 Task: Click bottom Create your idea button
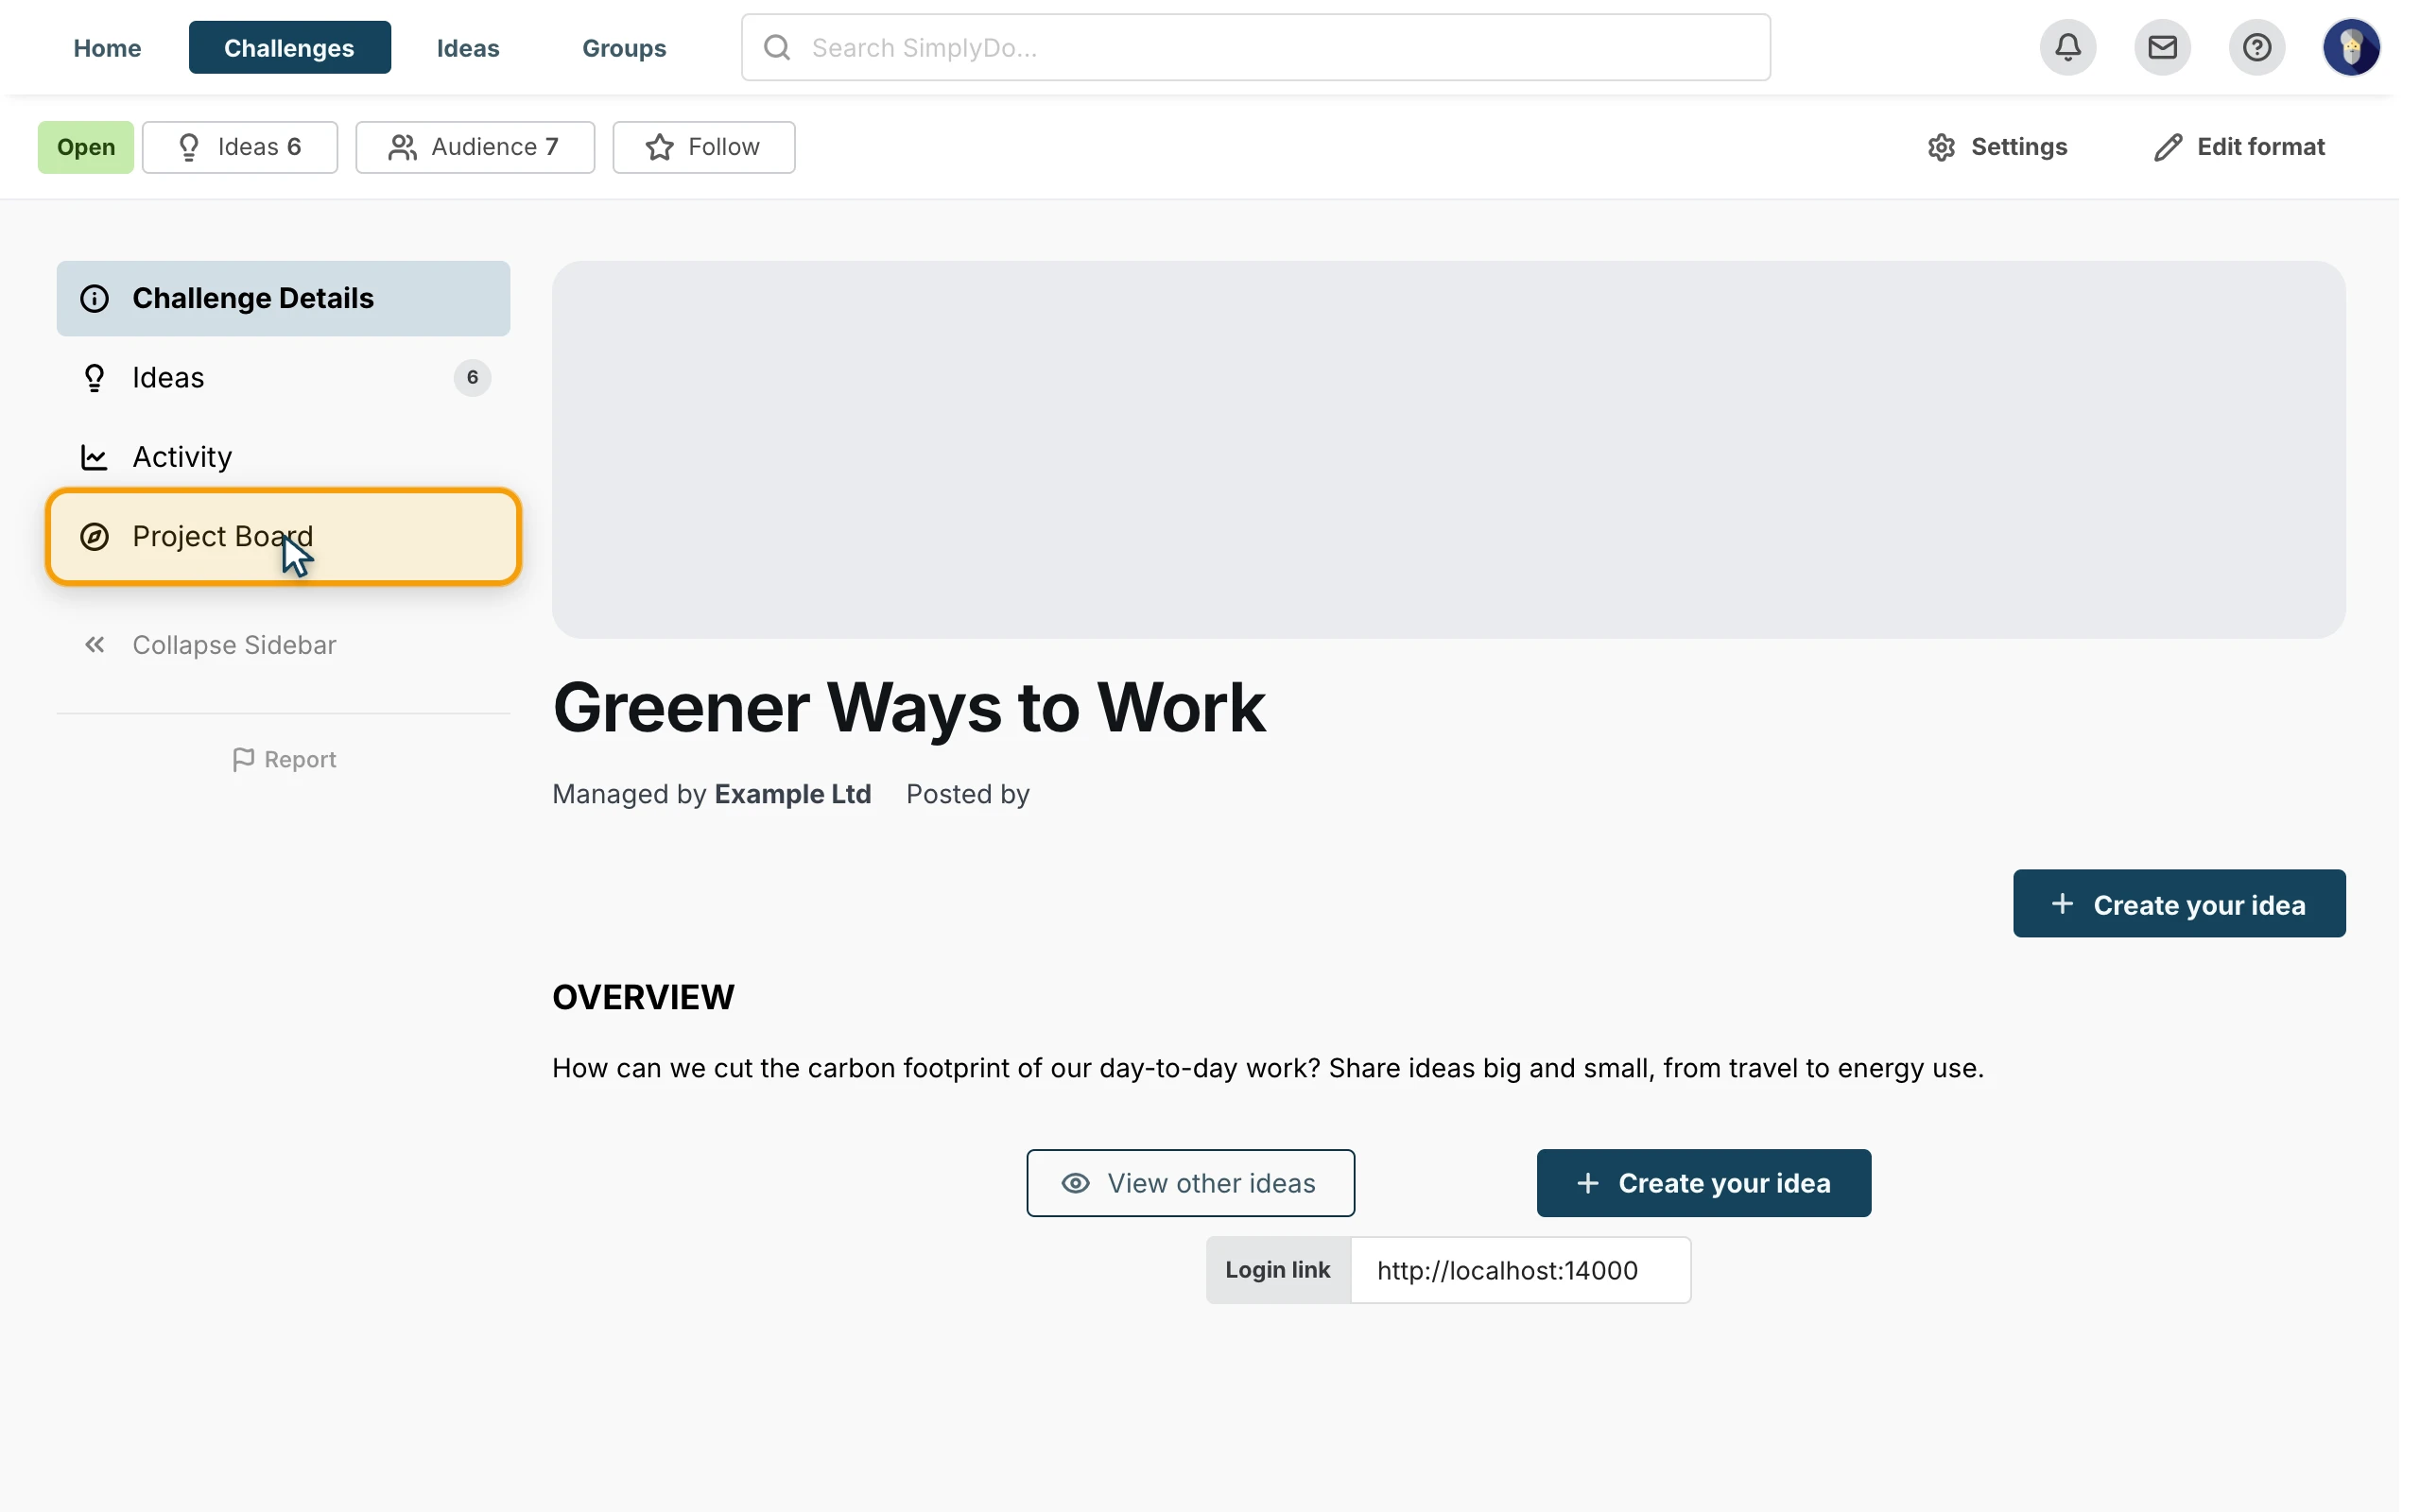[1704, 1183]
